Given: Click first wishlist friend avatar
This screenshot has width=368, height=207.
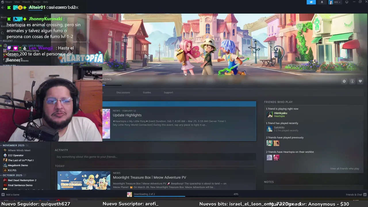Looking at the screenshot, I should (x=269, y=158).
